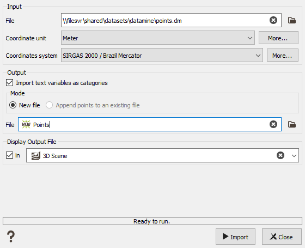Click the NEW file icon in output field
Screen dimensions: 305x248
(x=26, y=124)
